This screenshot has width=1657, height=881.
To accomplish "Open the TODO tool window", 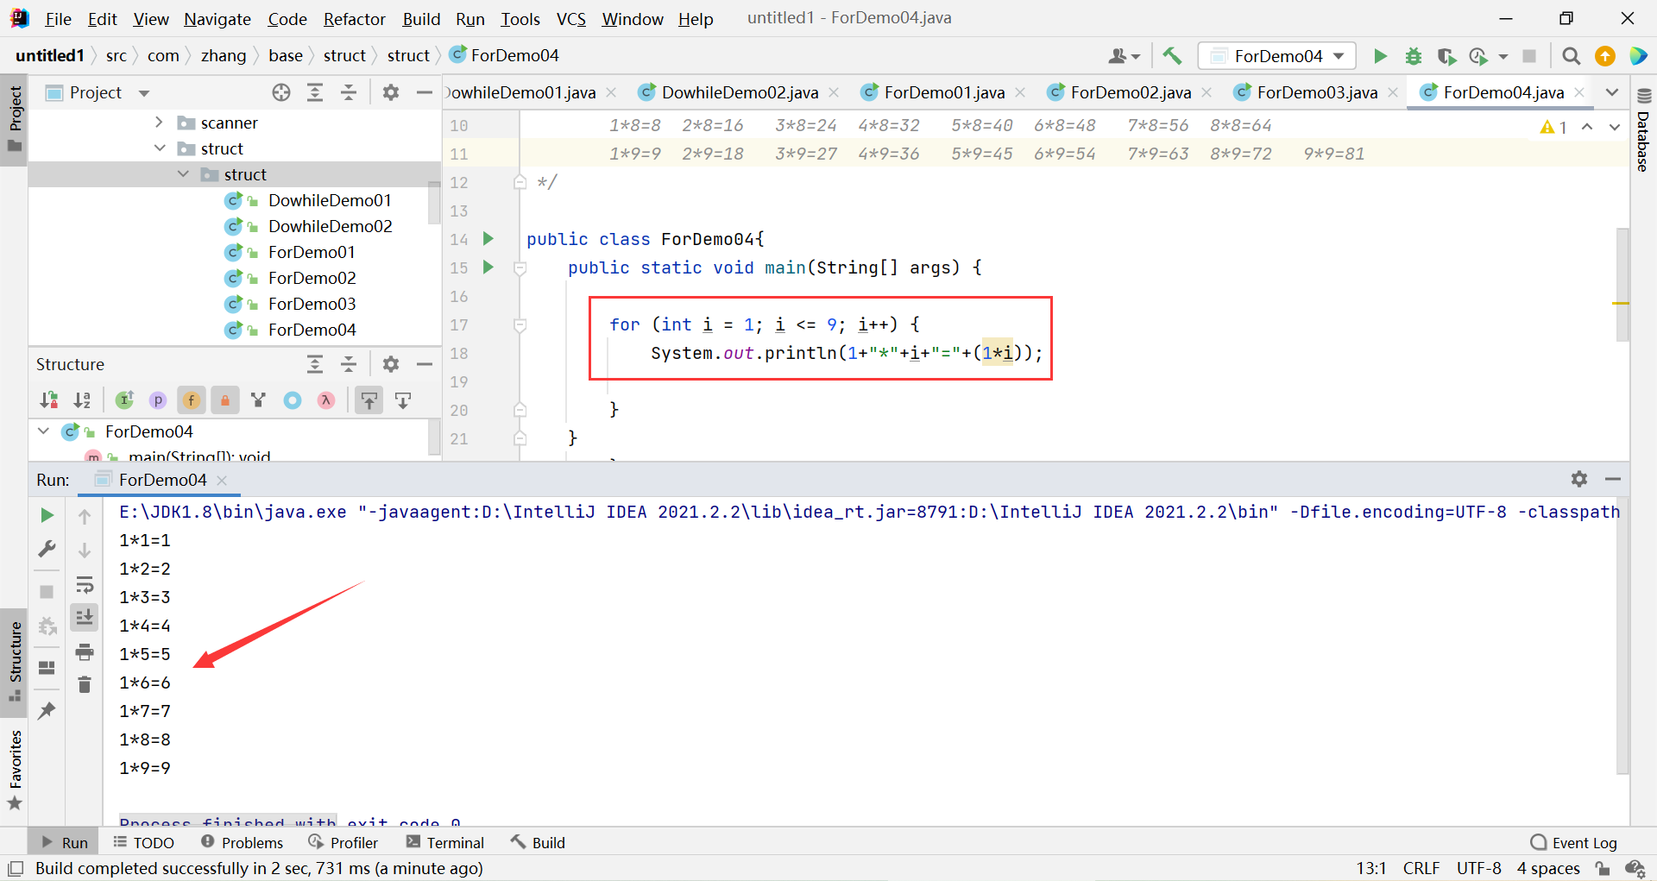I will pyautogui.click(x=143, y=842).
